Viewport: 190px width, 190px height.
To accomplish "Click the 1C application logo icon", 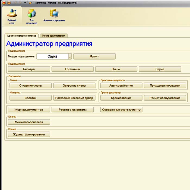I will (4, 3).
